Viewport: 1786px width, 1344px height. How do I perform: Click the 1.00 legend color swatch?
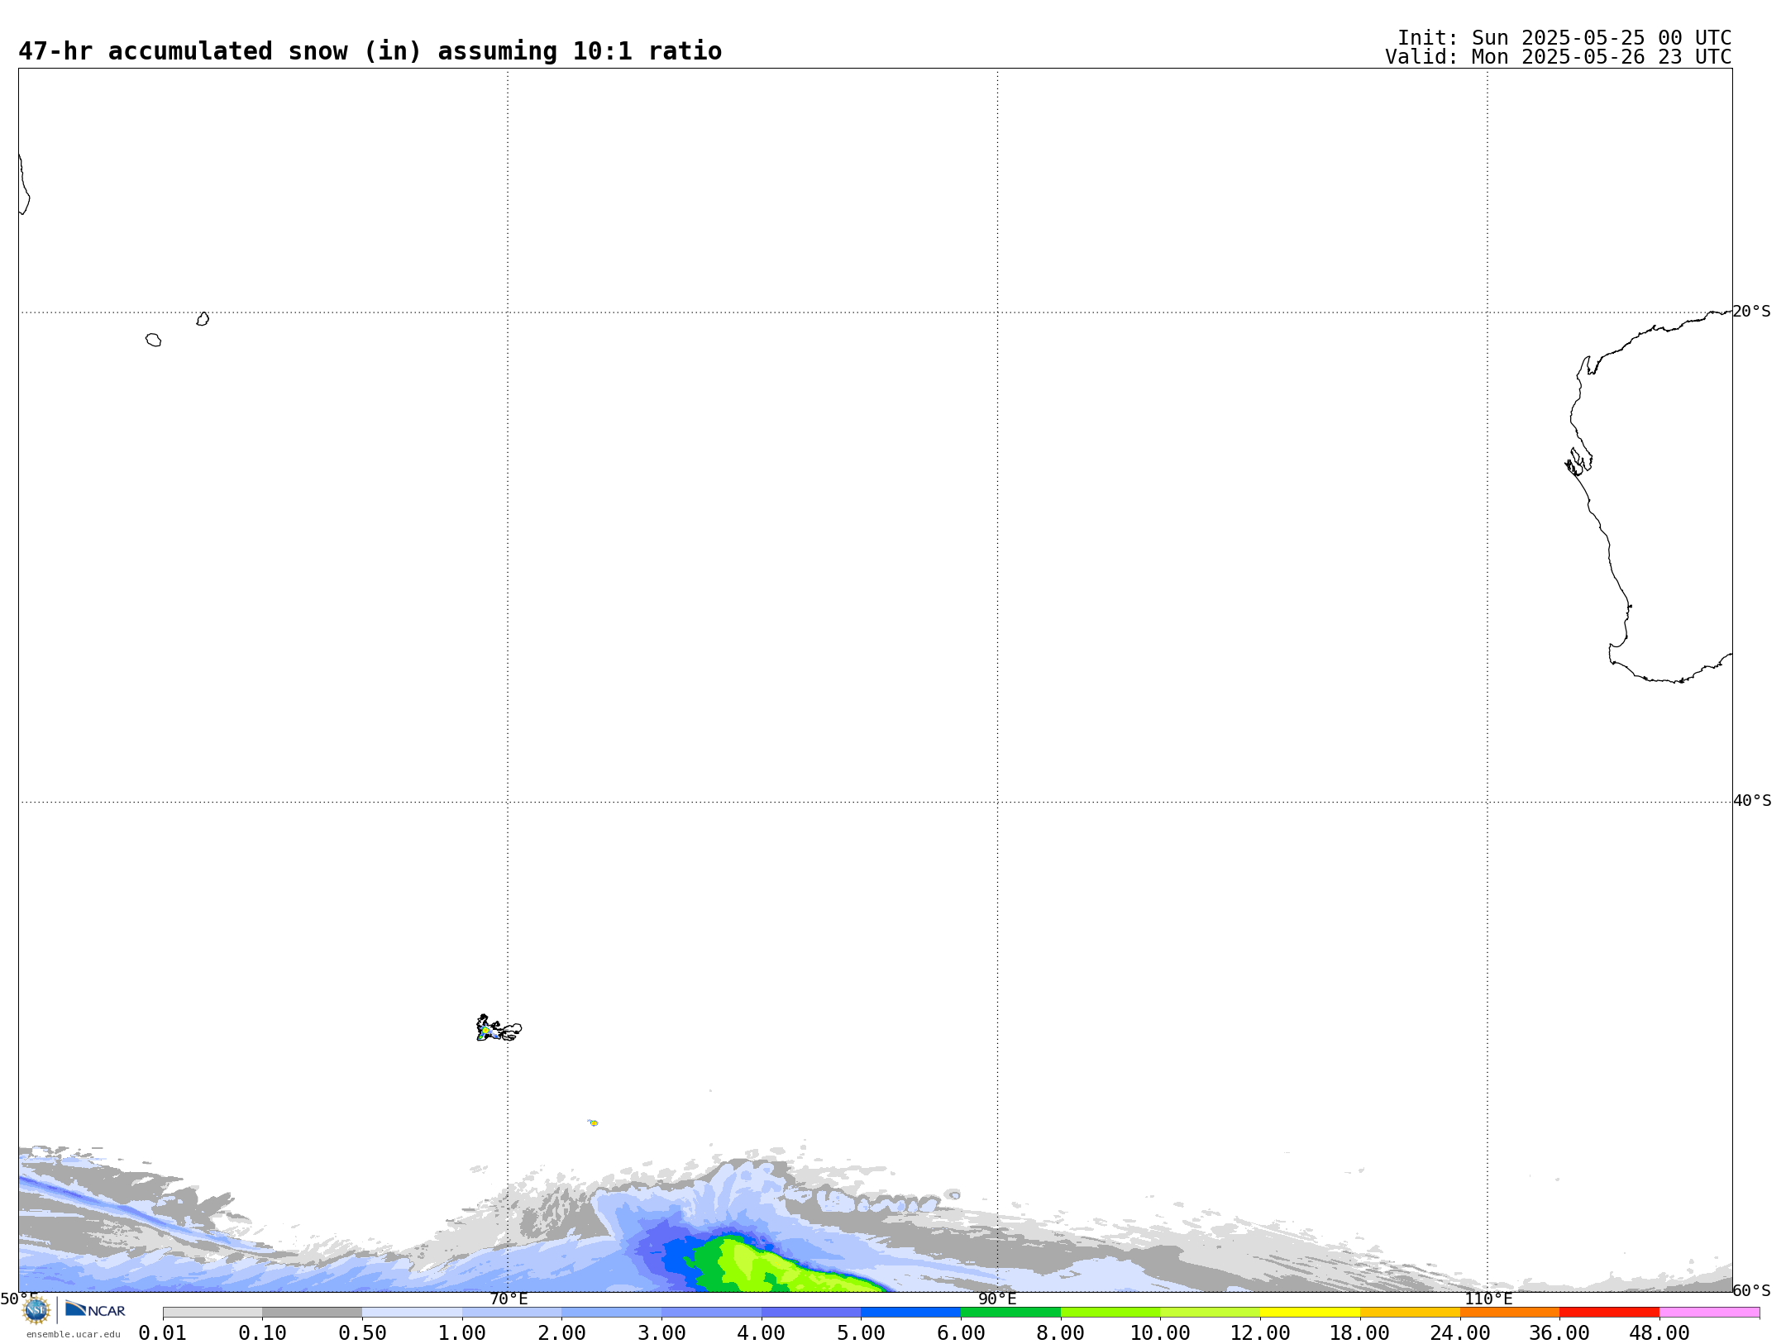coord(512,1313)
